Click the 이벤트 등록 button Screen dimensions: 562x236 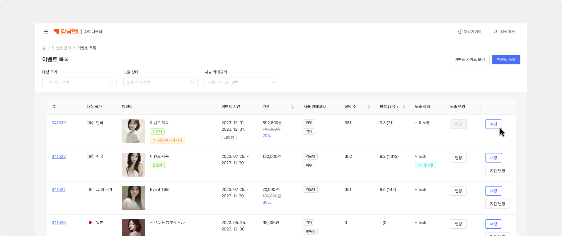[x=506, y=59]
